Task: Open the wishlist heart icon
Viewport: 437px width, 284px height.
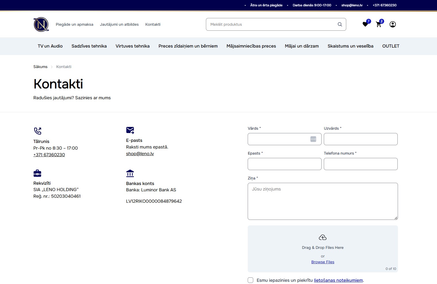Action: (365, 24)
